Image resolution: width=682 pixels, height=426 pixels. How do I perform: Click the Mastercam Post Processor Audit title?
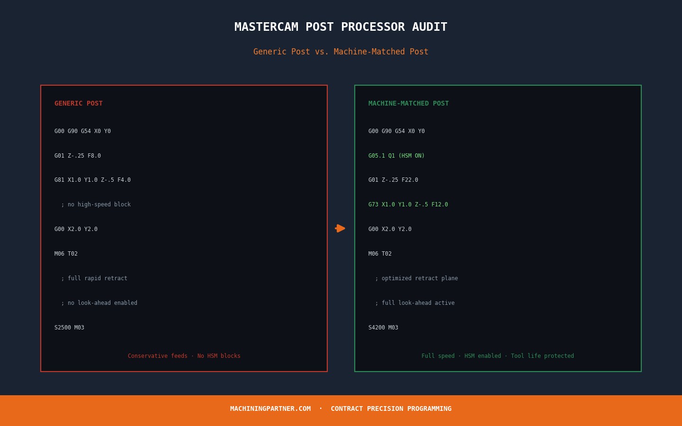(341, 27)
